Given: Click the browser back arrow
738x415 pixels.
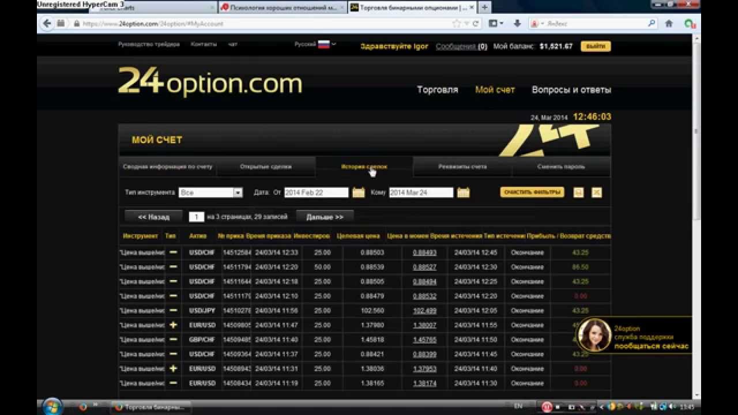Looking at the screenshot, I should click(47, 24).
